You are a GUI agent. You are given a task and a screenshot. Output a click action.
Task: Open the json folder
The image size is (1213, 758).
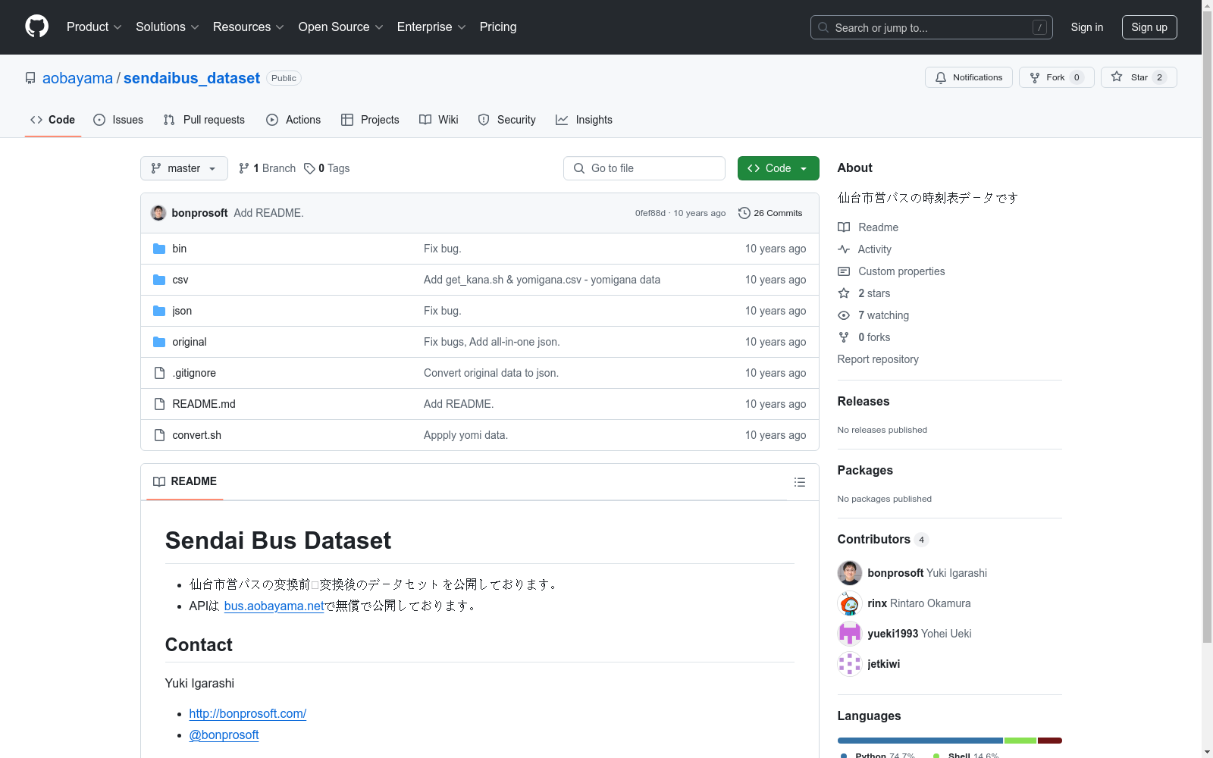[x=182, y=311]
